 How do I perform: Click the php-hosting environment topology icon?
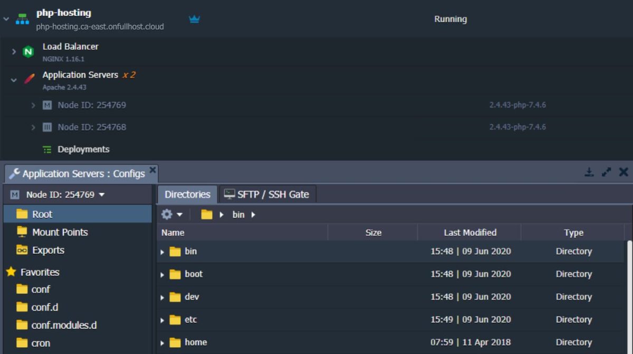pos(22,19)
